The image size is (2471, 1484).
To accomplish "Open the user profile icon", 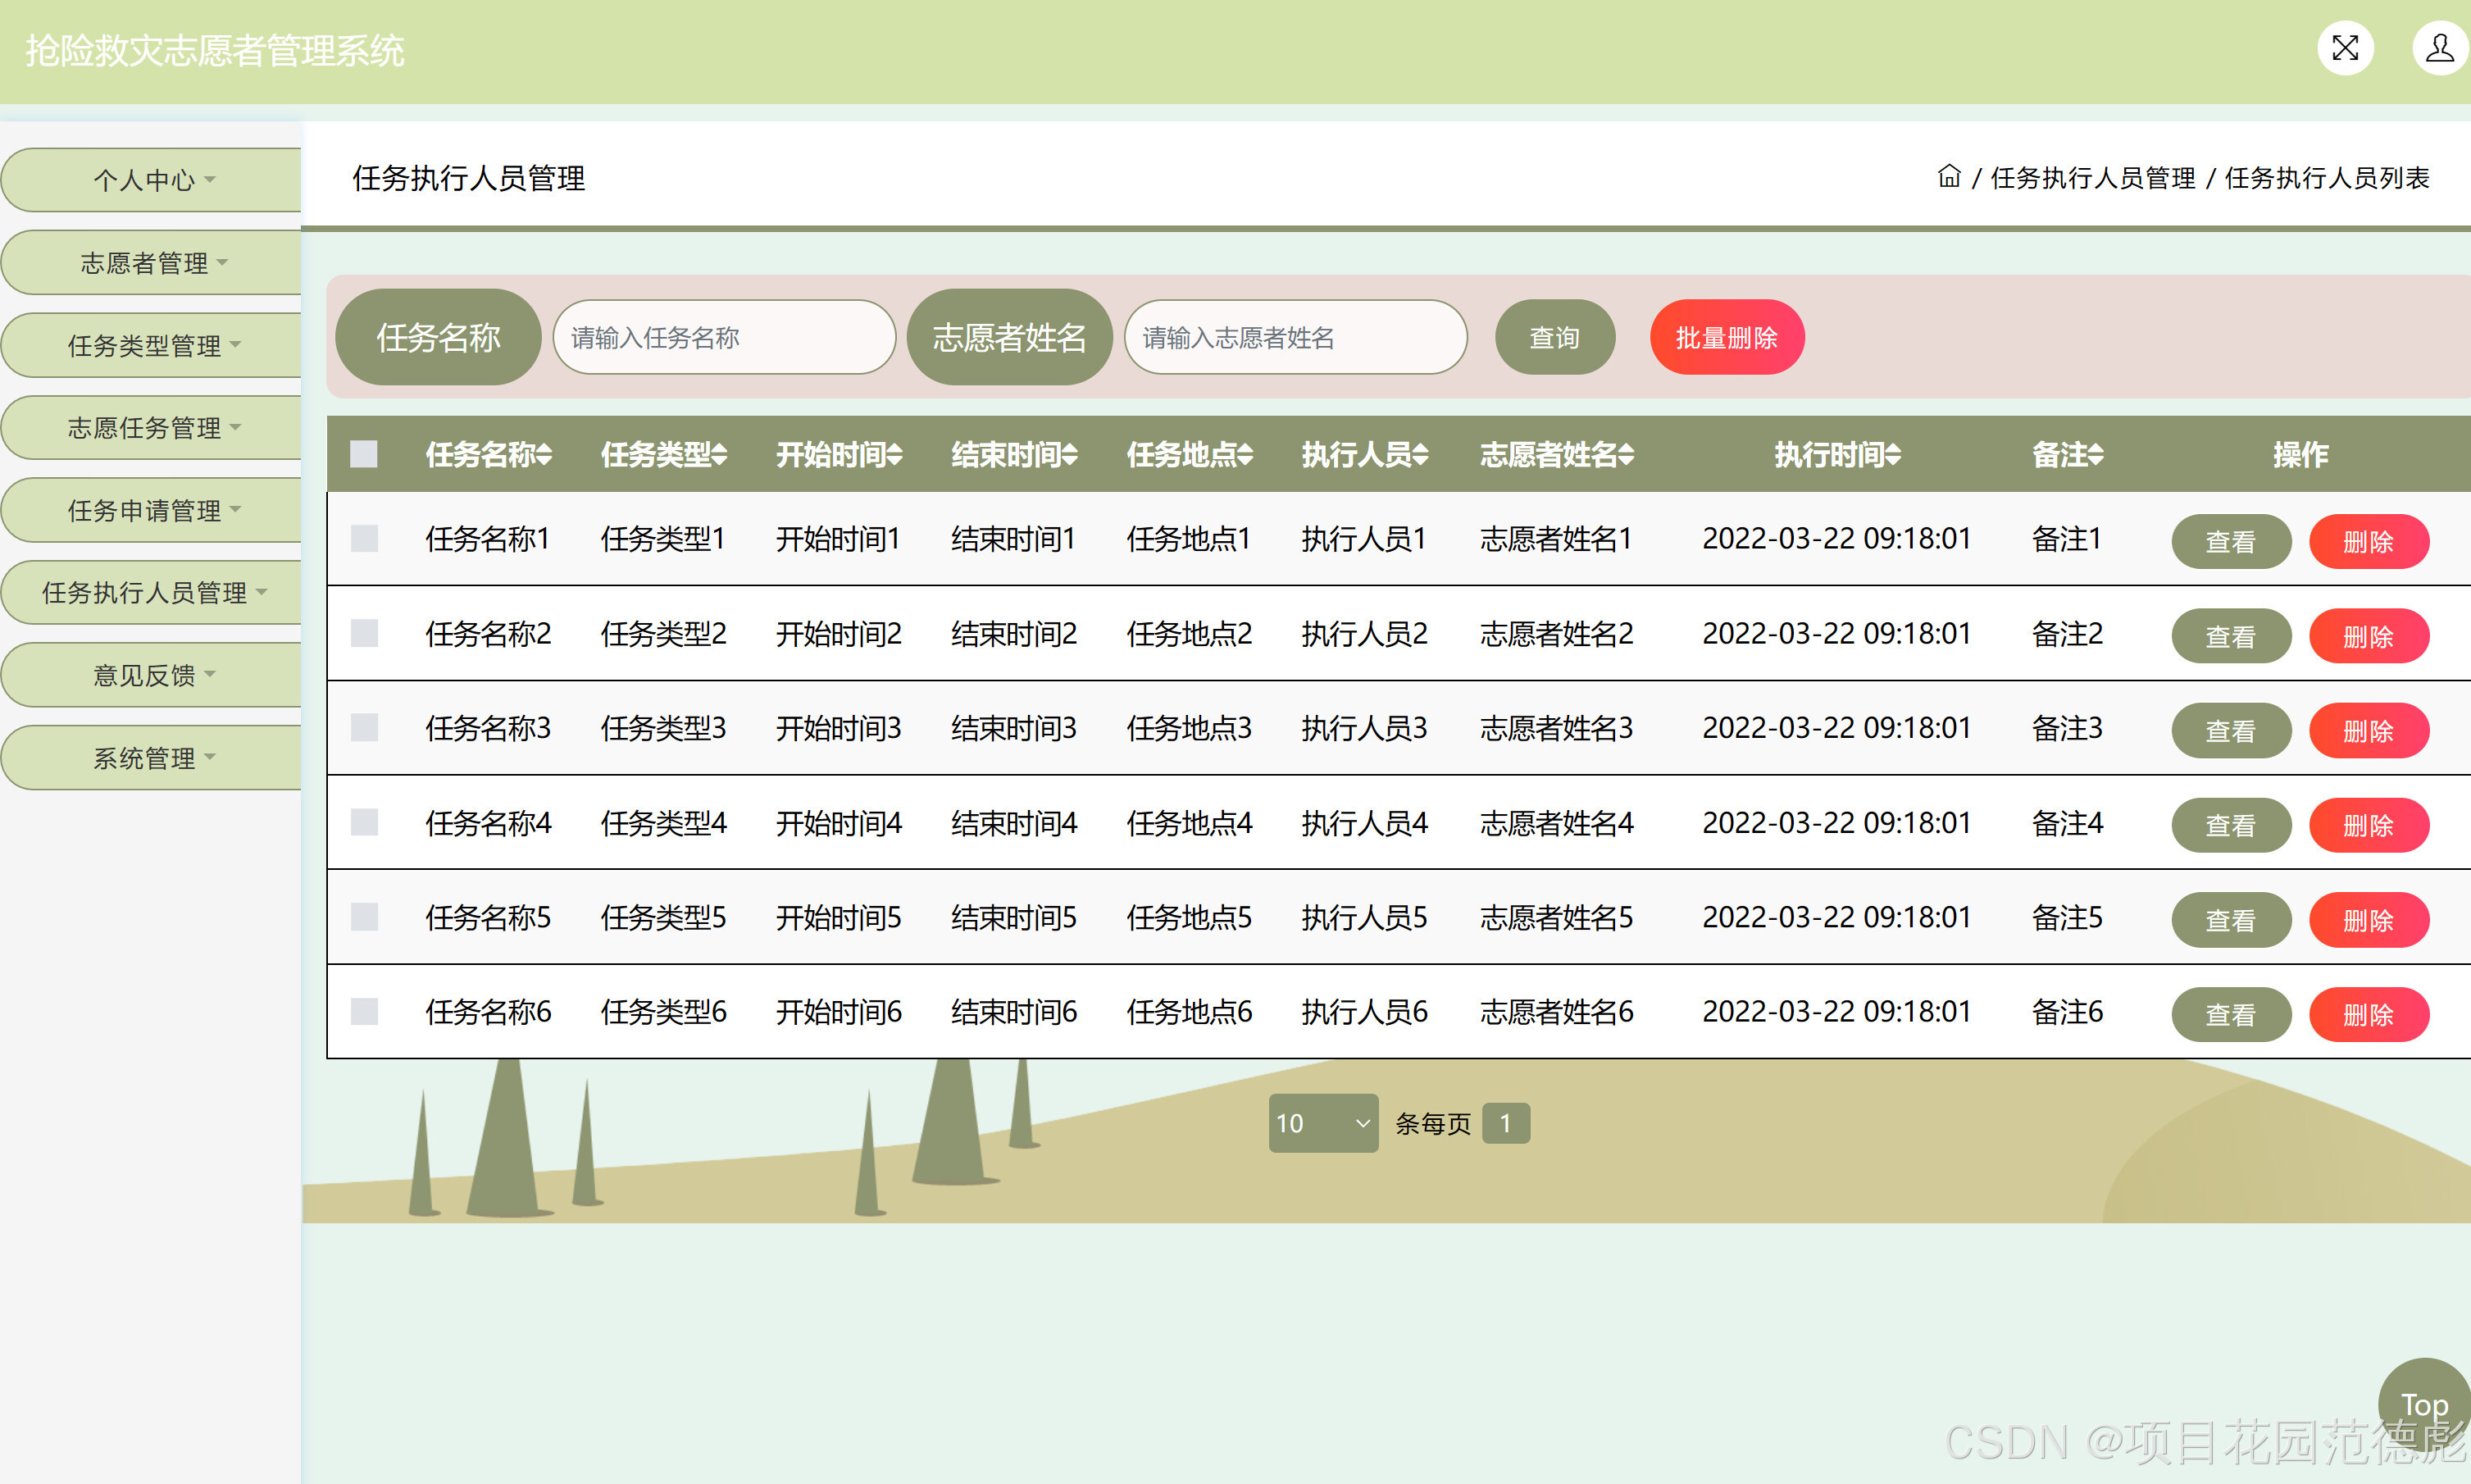I will (x=2439, y=48).
